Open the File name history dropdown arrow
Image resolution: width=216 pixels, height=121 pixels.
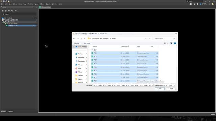152,85
